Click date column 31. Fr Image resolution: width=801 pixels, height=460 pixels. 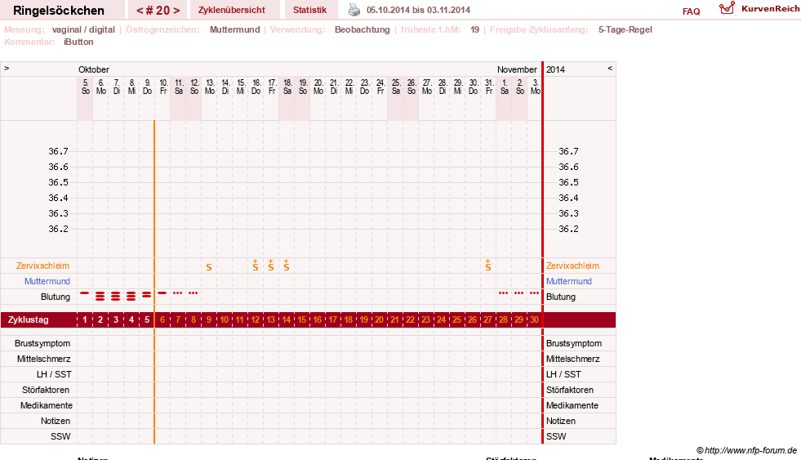pyautogui.click(x=489, y=87)
